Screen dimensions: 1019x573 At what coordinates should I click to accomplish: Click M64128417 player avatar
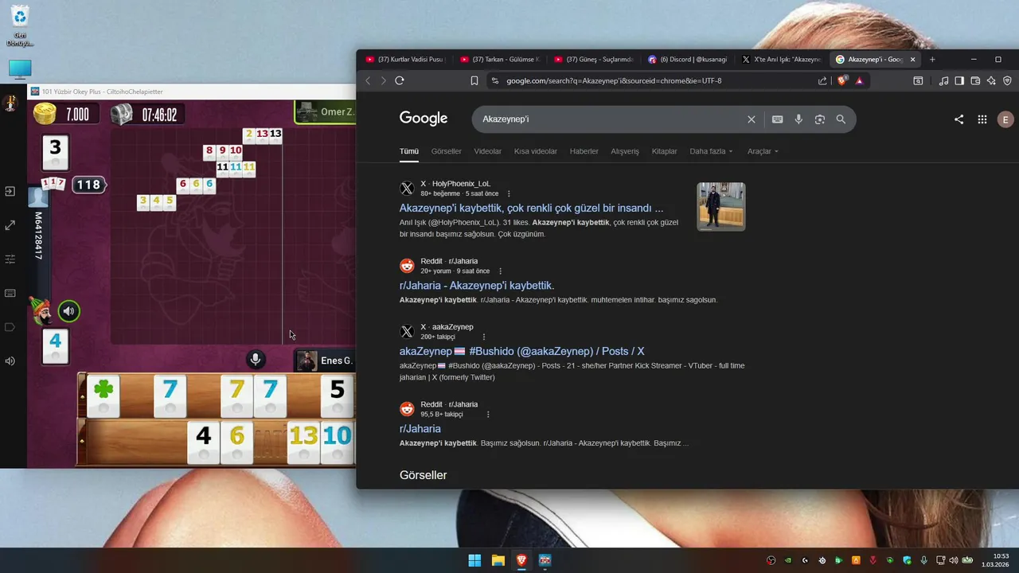tap(37, 197)
